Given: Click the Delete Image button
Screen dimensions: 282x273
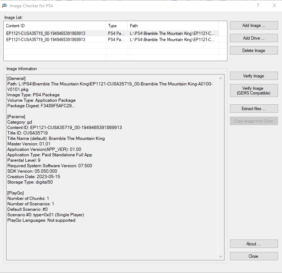Looking at the screenshot, I should 254,51.
